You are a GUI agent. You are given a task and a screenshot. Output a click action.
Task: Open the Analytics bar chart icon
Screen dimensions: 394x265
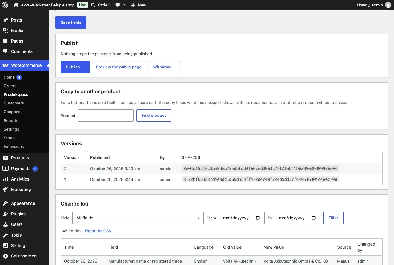tap(6, 179)
